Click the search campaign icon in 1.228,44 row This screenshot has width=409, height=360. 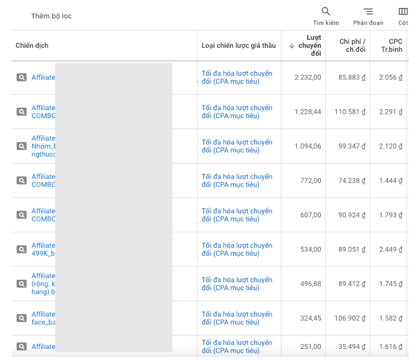pyautogui.click(x=21, y=112)
